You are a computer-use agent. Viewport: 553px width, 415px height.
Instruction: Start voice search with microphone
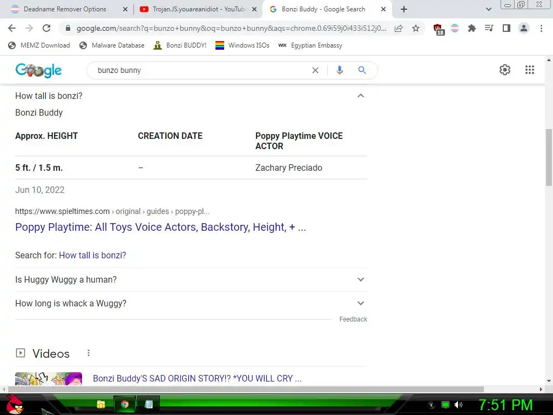pyautogui.click(x=340, y=70)
